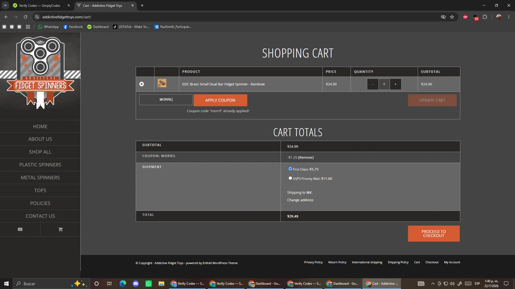Viewport: 515px width, 289px height.
Task: Open the tab groups grid icon in the bookmarks bar
Action: pyautogui.click(x=28, y=27)
